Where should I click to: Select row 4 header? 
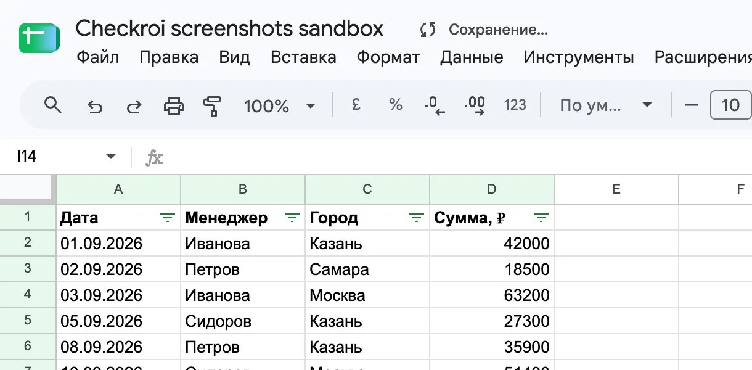[28, 295]
